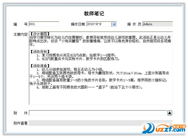This screenshot has width=188, height=138.
Task: Click the heading 【活动准备】
Action: 39,66
